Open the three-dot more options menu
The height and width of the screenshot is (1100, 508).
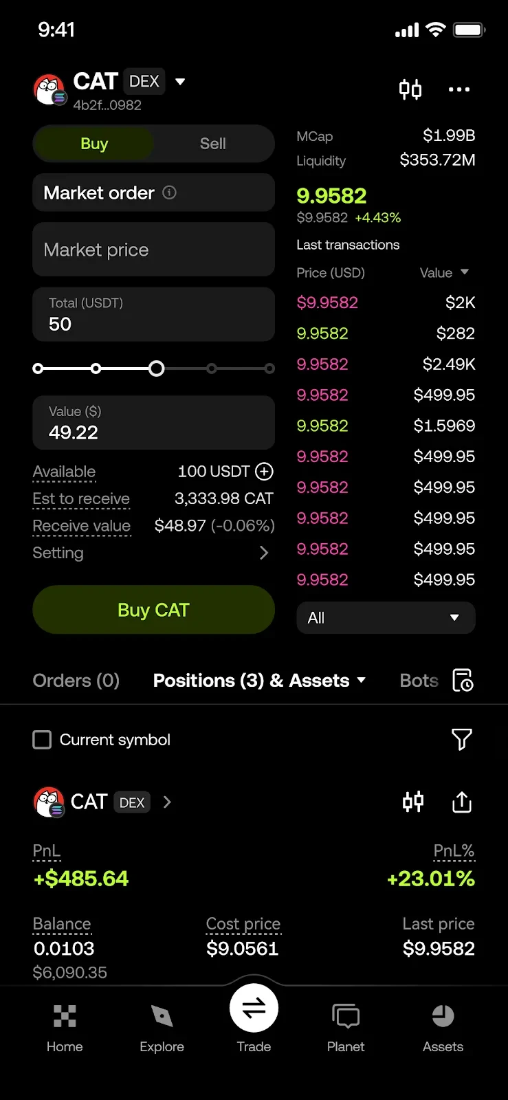(459, 89)
